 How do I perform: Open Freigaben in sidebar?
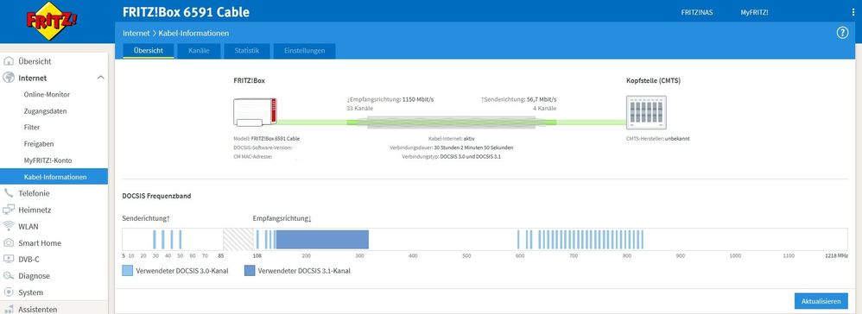pos(39,144)
